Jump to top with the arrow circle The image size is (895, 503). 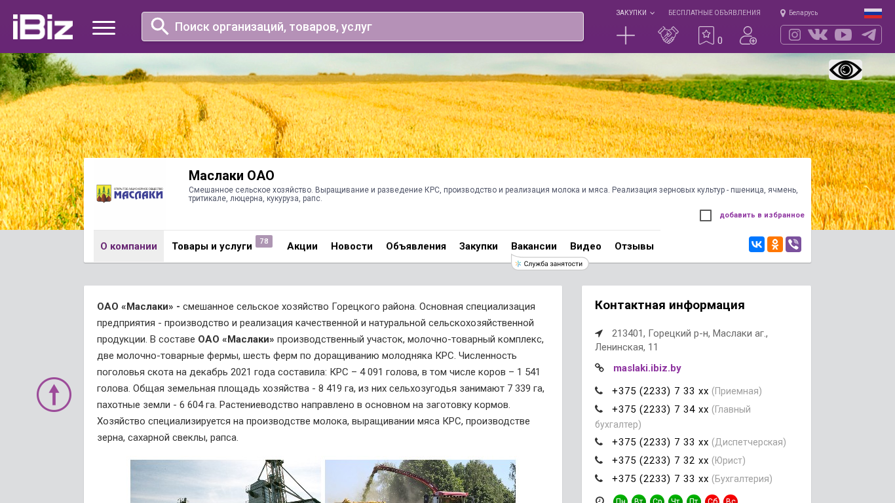54,394
